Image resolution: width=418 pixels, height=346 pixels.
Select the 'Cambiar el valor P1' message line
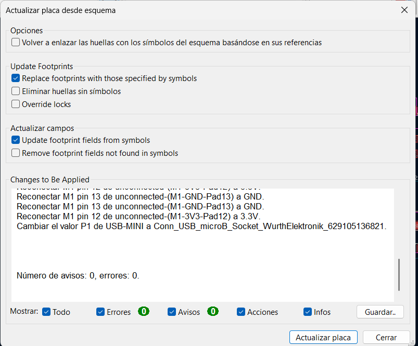201,226
